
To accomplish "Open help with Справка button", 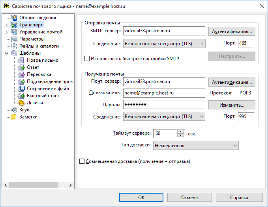I will click(239, 197).
